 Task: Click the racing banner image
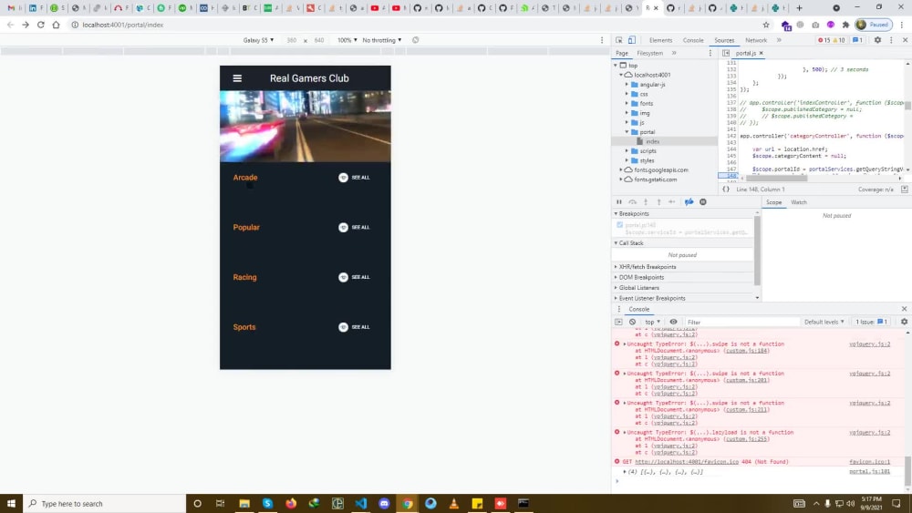(x=306, y=127)
